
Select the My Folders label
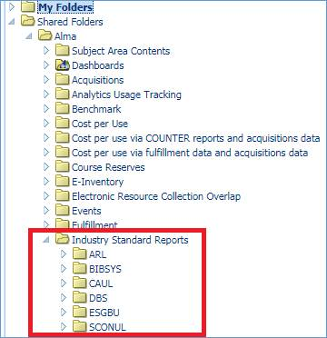[x=65, y=7]
